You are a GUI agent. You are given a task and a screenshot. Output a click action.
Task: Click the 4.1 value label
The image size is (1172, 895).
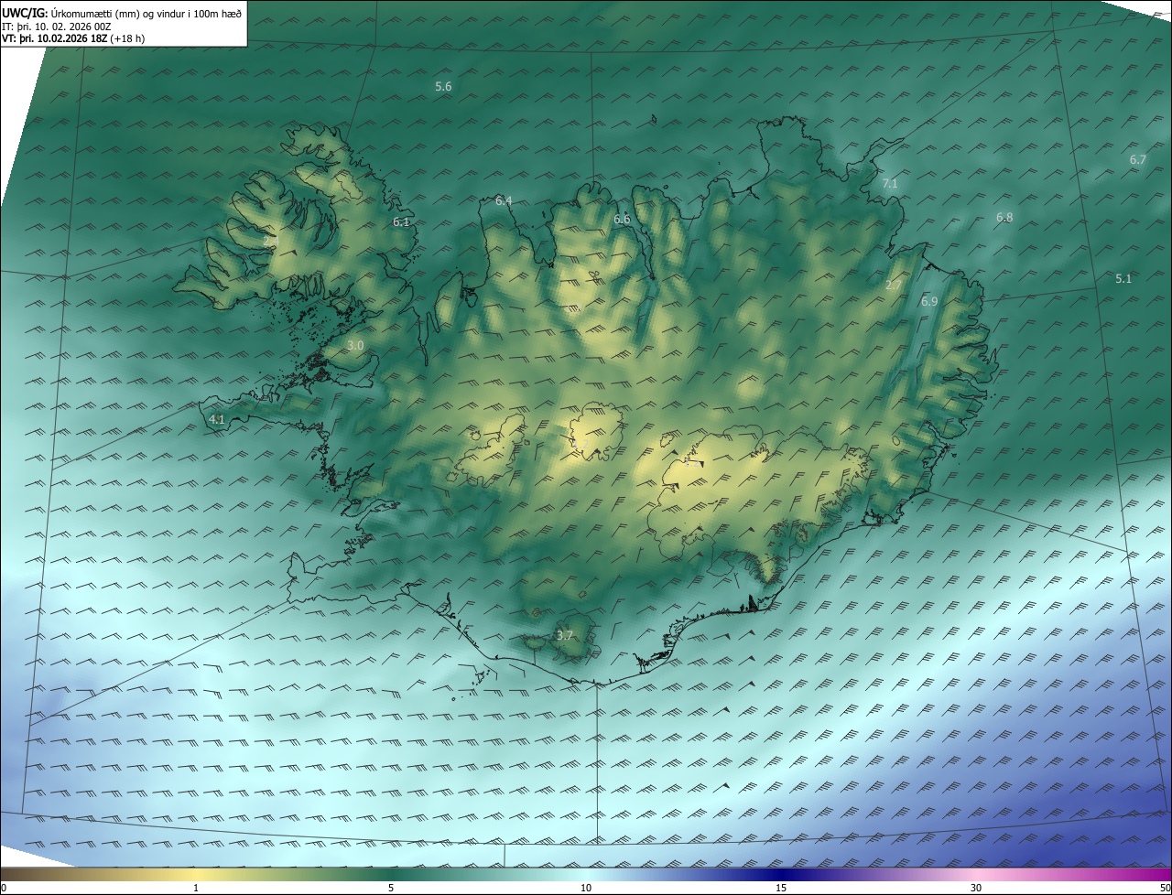217,419
